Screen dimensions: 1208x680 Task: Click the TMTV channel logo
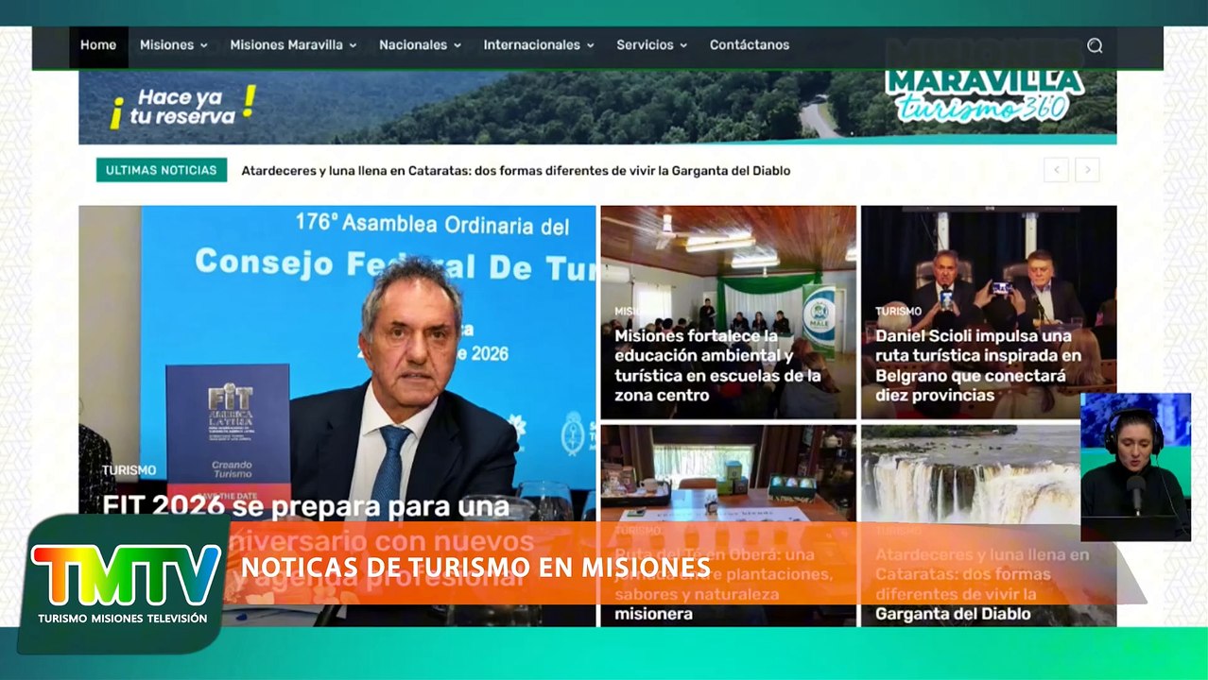124,585
